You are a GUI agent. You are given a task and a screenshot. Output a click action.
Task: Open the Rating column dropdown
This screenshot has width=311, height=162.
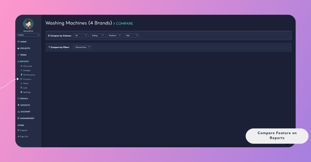[98, 36]
